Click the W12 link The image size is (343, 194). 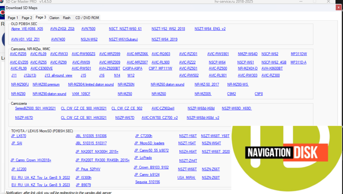pos(131,75)
